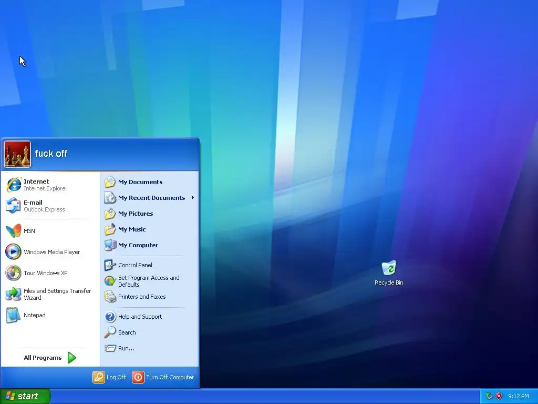Launch MSN butterfly icon

13,231
